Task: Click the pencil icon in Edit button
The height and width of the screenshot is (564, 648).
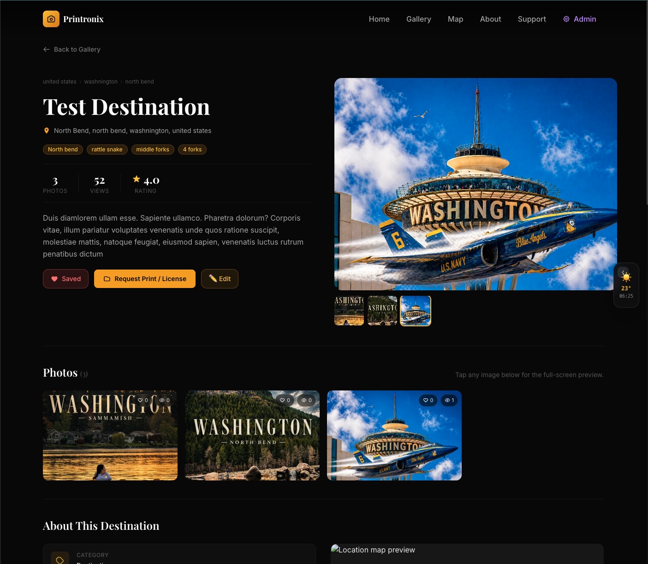Action: [213, 278]
